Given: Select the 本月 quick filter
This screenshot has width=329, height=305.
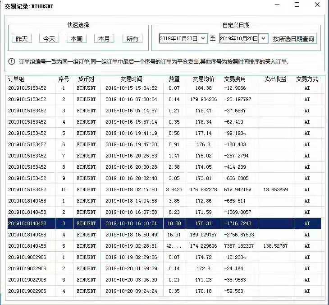Looking at the screenshot, I should 104,39.
